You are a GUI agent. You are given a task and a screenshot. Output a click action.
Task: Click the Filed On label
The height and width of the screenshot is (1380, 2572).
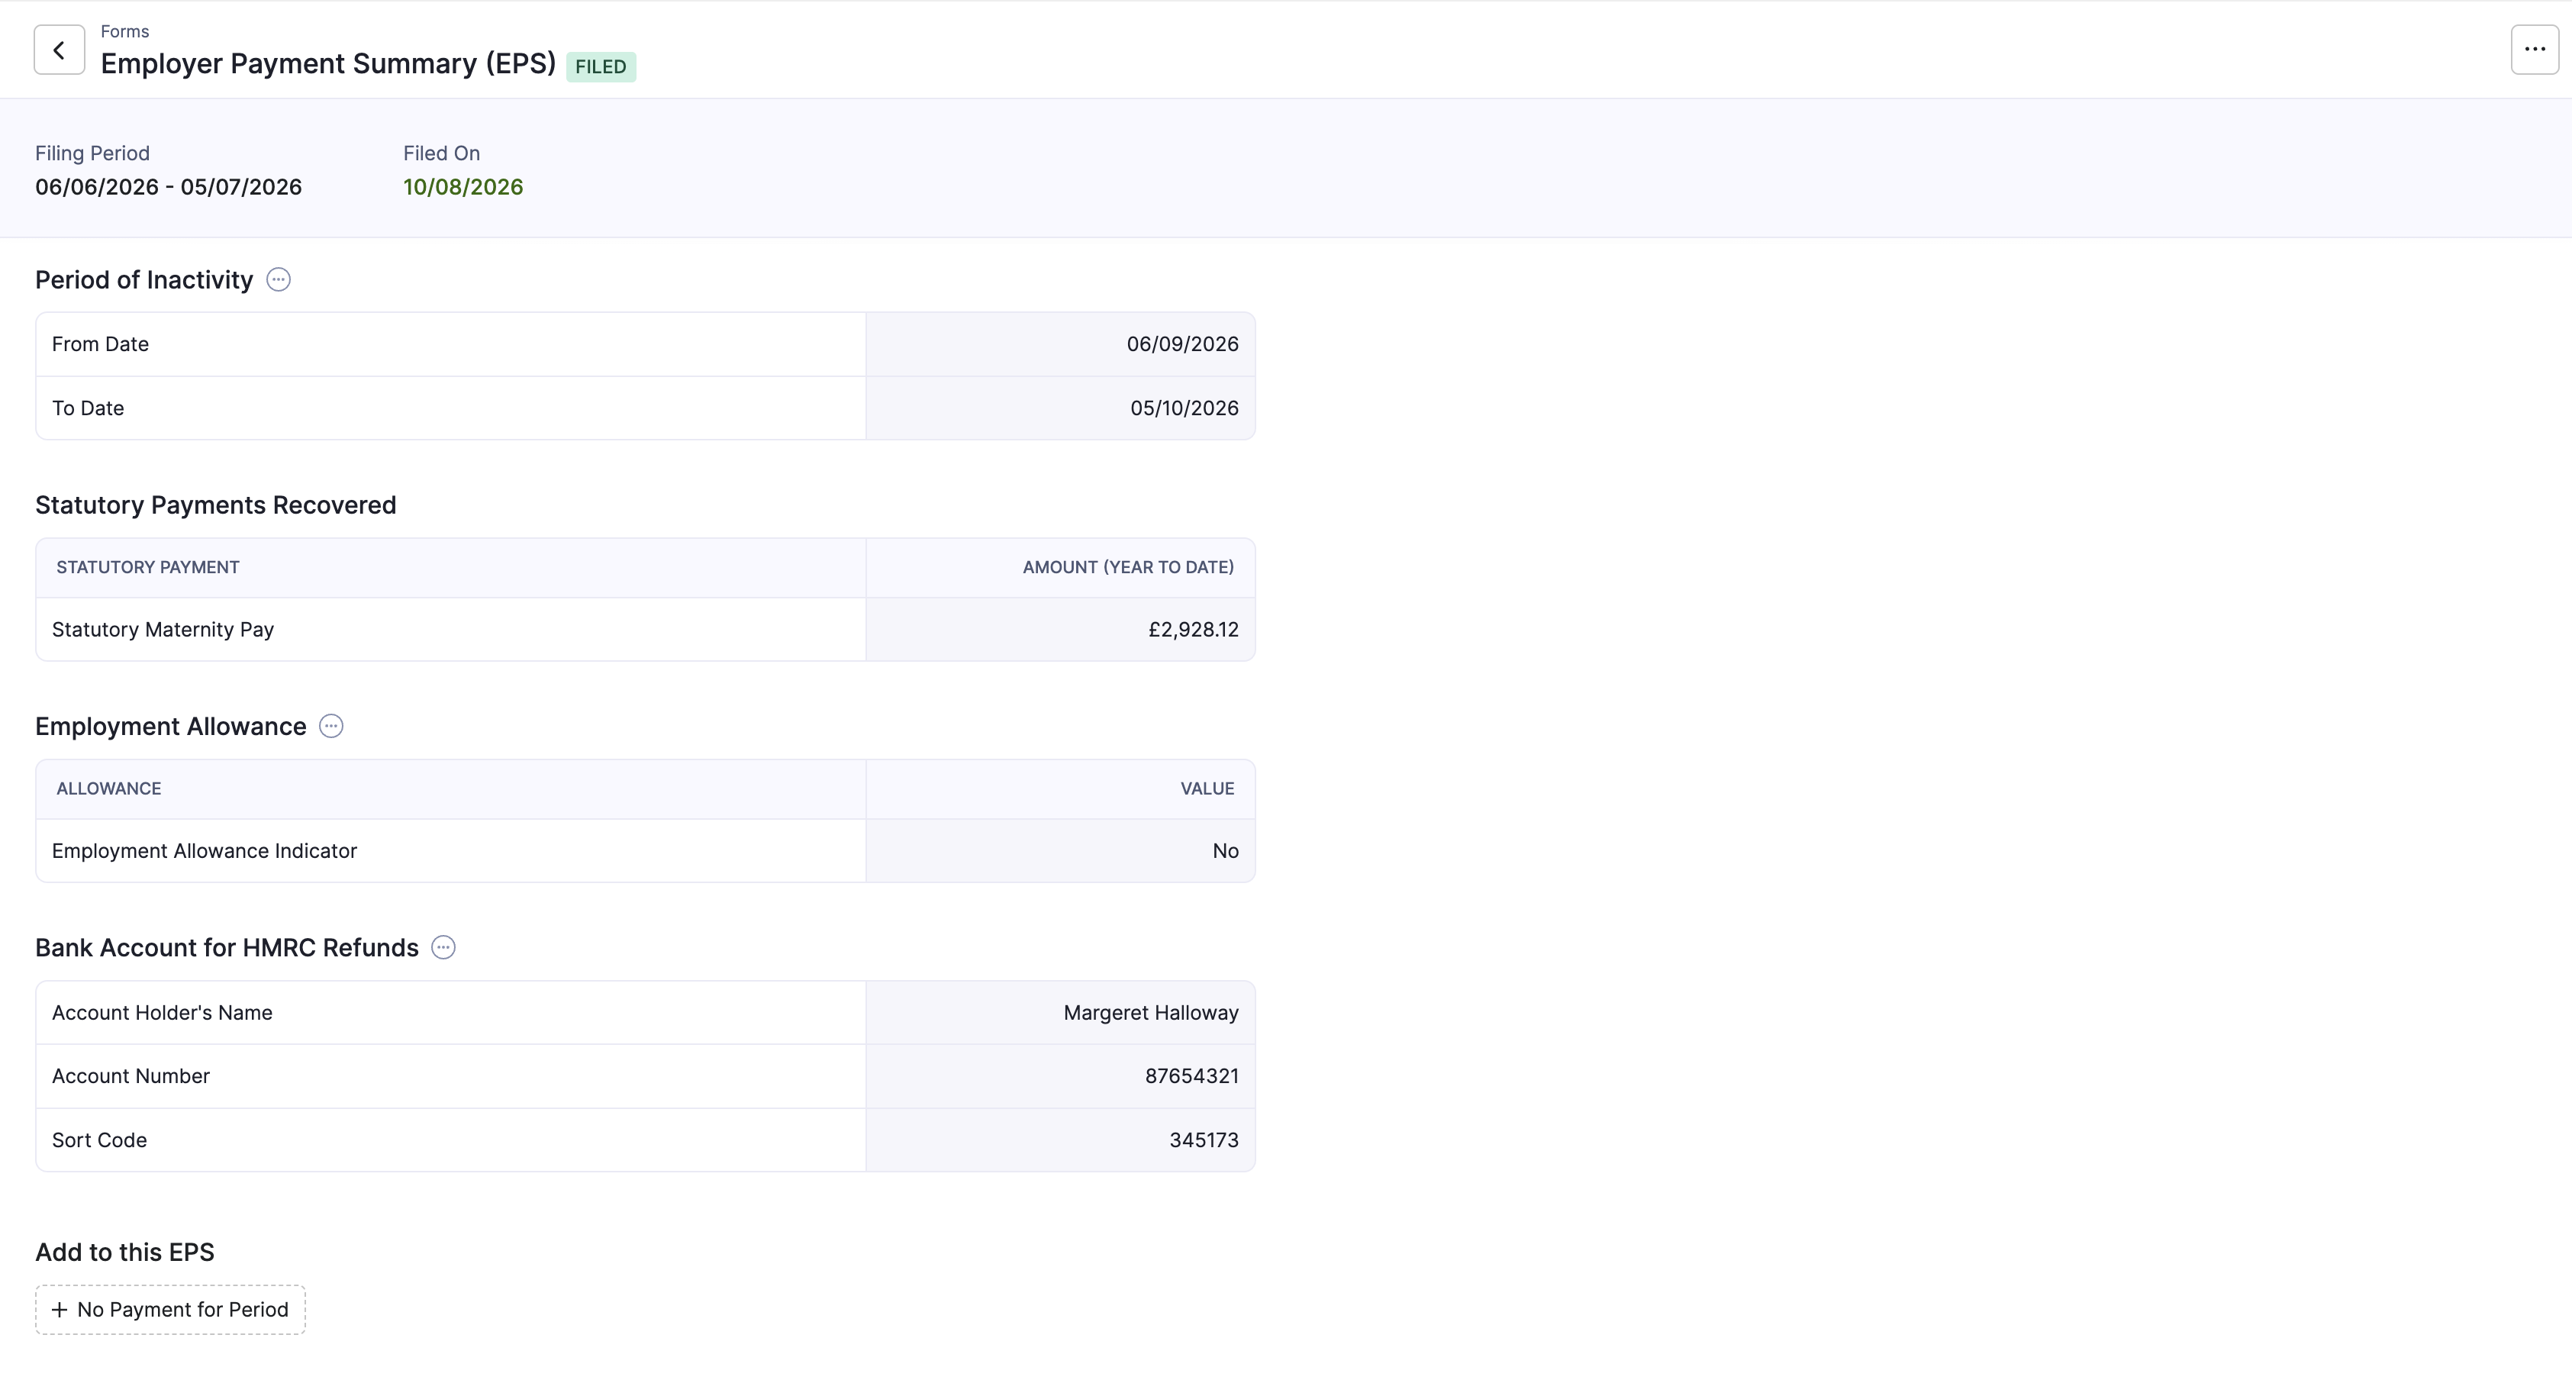click(x=441, y=153)
